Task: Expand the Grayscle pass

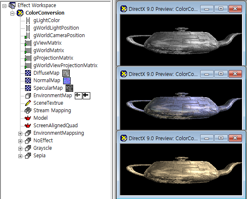Action: pos(20,149)
